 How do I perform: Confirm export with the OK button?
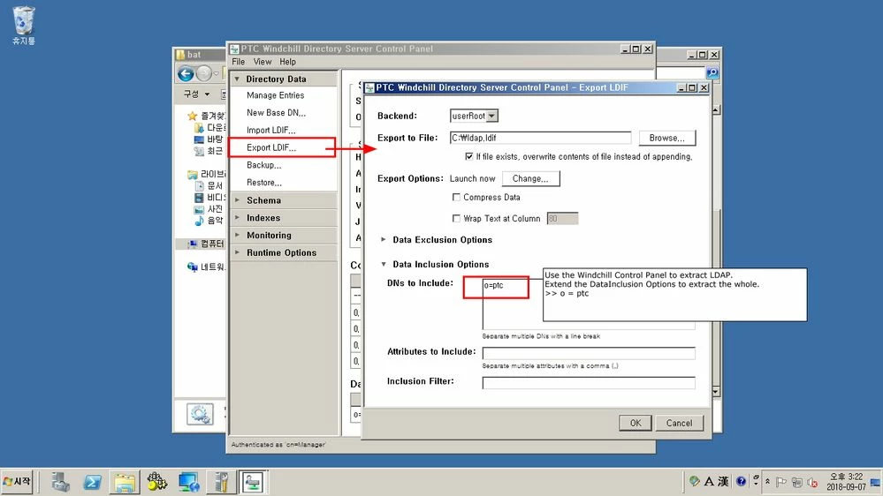636,423
